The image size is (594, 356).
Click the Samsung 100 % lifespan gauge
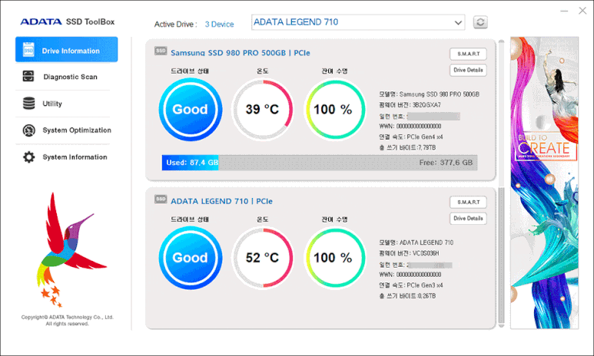pyautogui.click(x=334, y=110)
